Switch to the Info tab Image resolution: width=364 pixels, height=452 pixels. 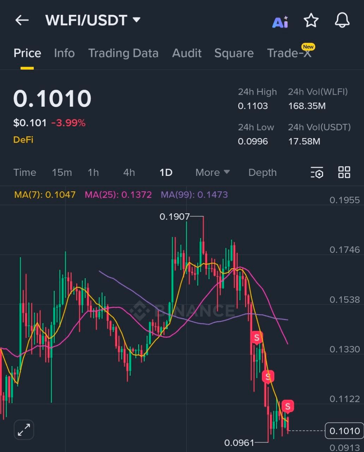coord(64,53)
